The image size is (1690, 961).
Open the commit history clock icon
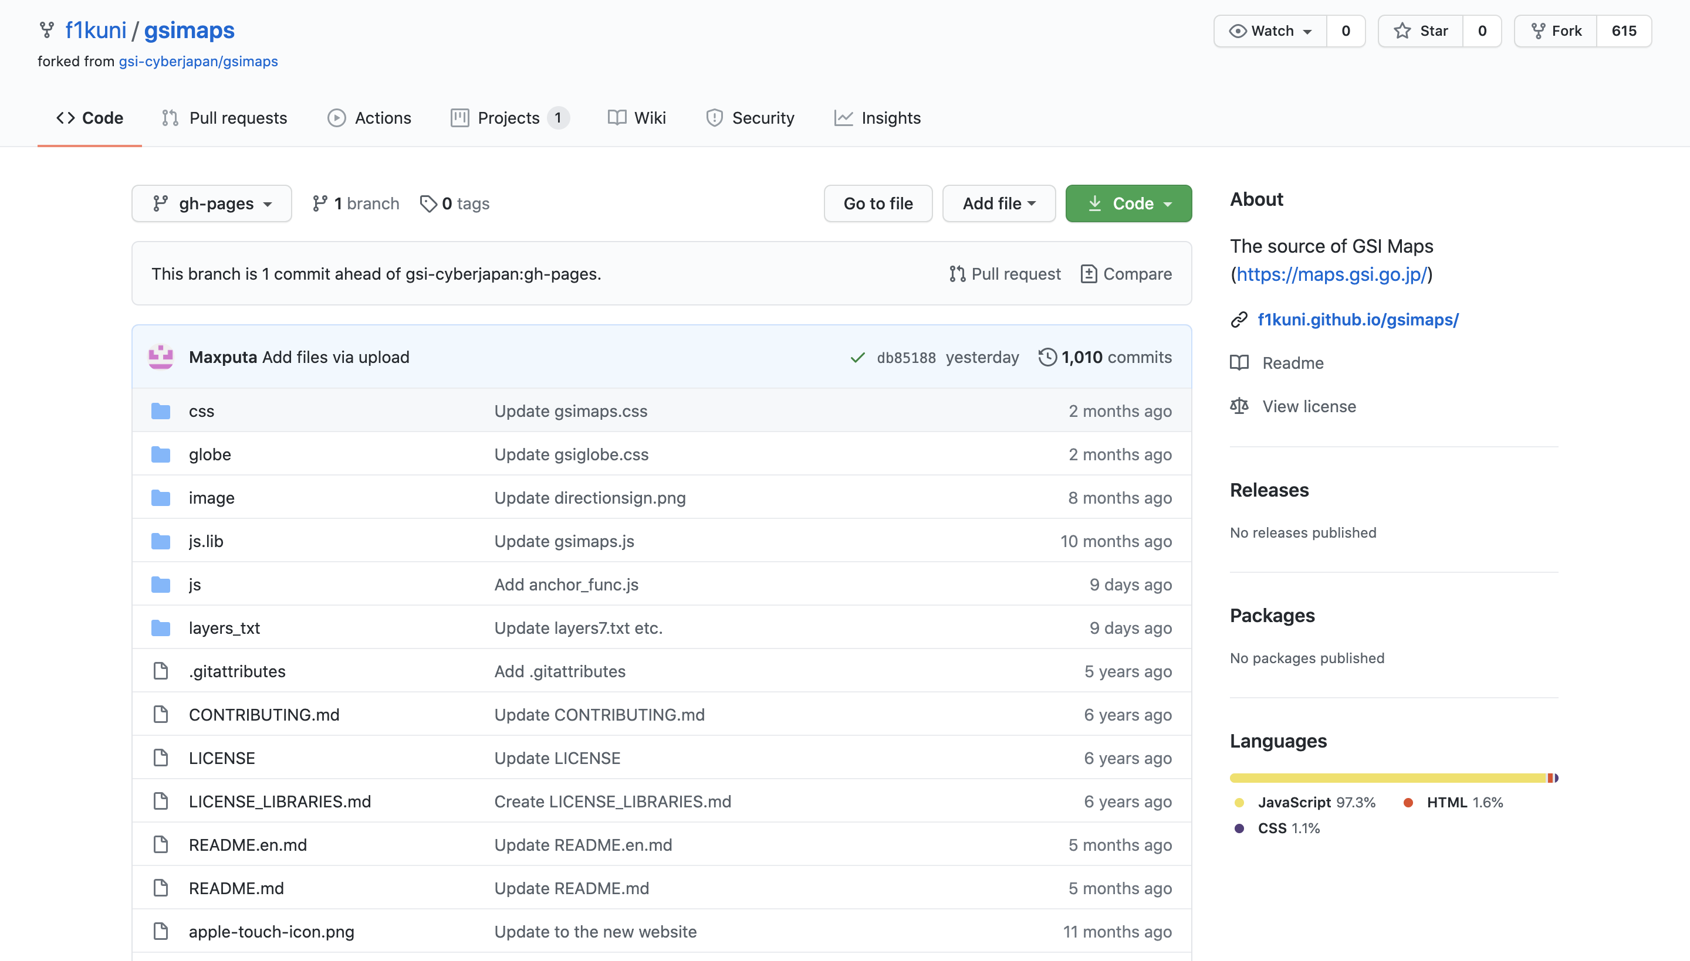pos(1047,356)
